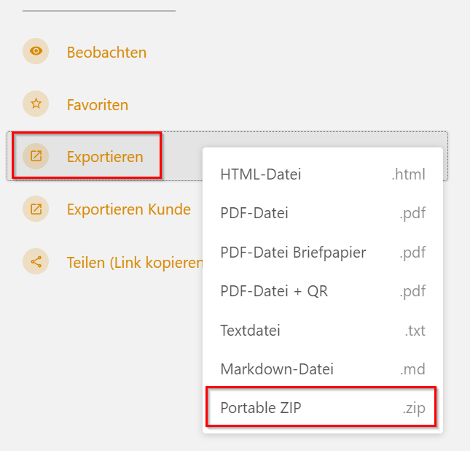
Task: Choose PDF-Datei export option
Action: (323, 213)
